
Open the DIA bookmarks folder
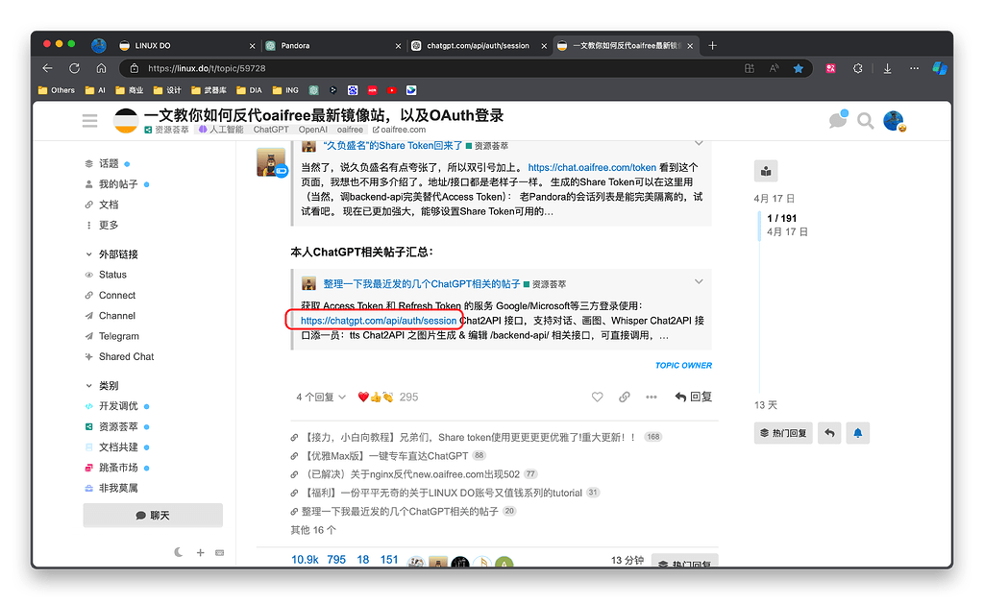pyautogui.click(x=249, y=90)
